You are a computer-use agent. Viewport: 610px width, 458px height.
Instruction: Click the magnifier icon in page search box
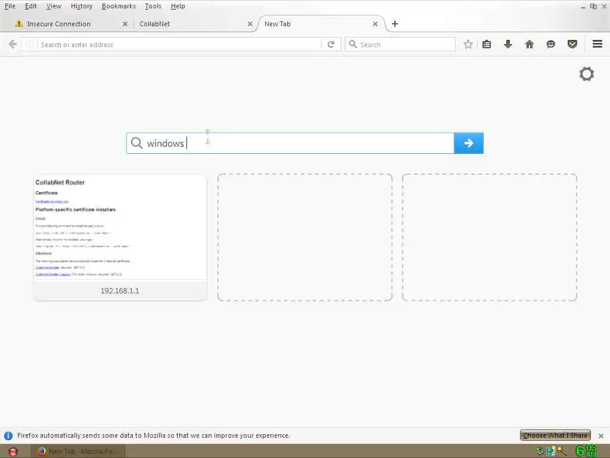(x=136, y=143)
